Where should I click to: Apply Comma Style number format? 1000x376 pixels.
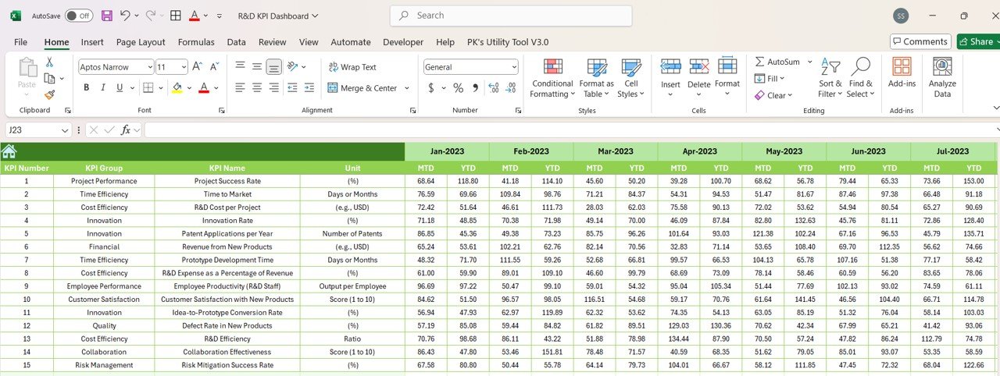[x=474, y=88]
